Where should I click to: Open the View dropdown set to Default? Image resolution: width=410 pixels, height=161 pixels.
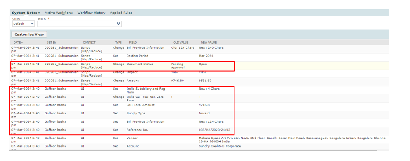point(23,23)
